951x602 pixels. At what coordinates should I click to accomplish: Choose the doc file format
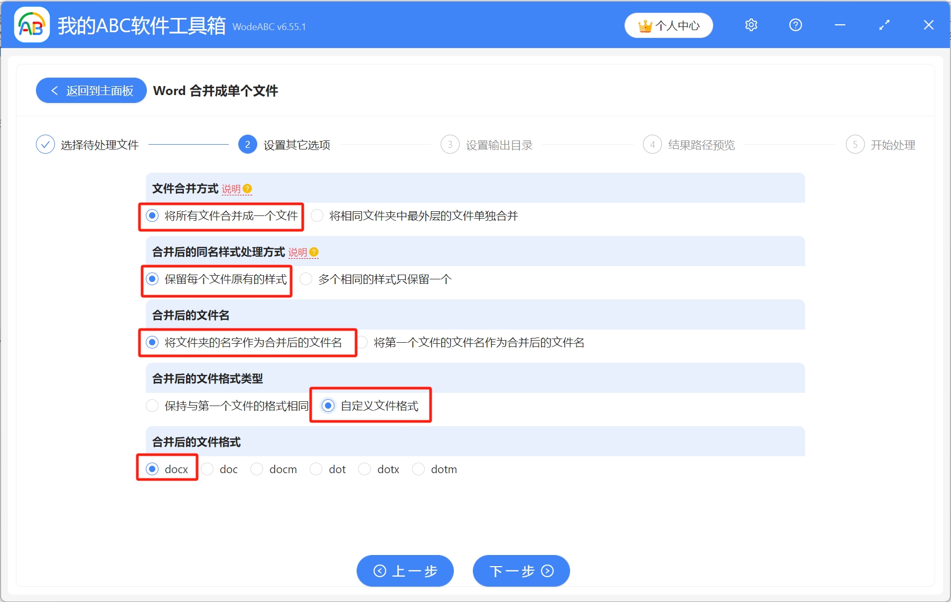(207, 469)
